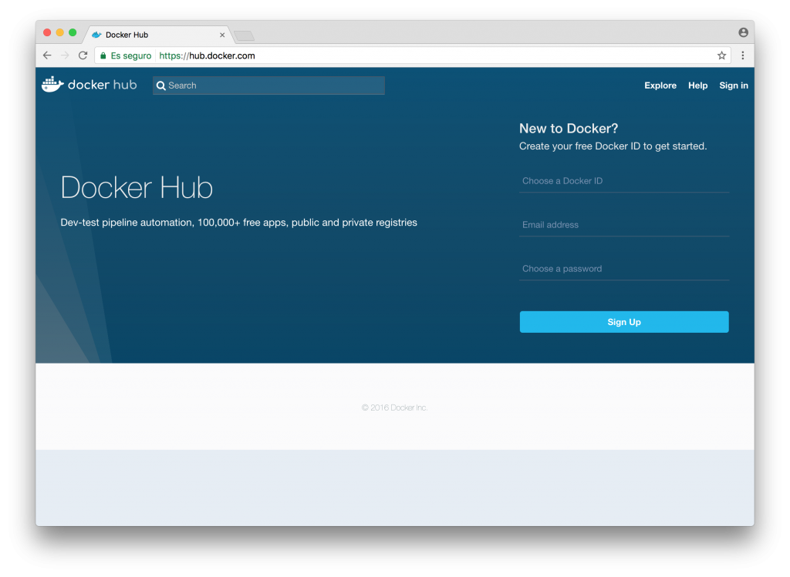Click the magnifying glass search icon

[160, 86]
